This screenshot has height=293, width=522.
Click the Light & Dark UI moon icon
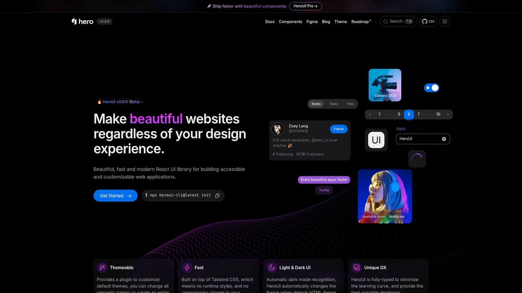pyautogui.click(x=272, y=267)
